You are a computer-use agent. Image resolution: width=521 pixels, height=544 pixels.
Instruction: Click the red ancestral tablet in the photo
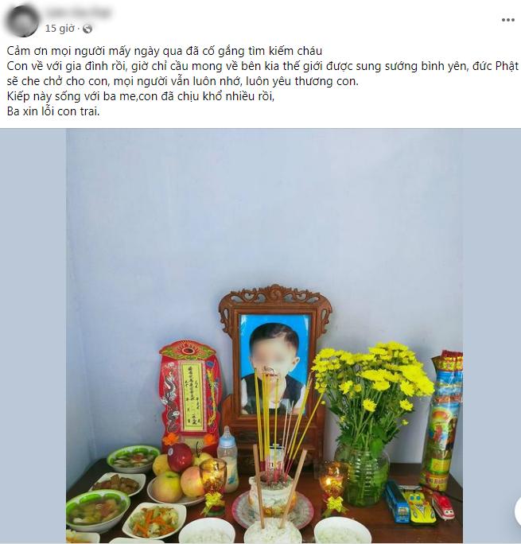coord(190,391)
